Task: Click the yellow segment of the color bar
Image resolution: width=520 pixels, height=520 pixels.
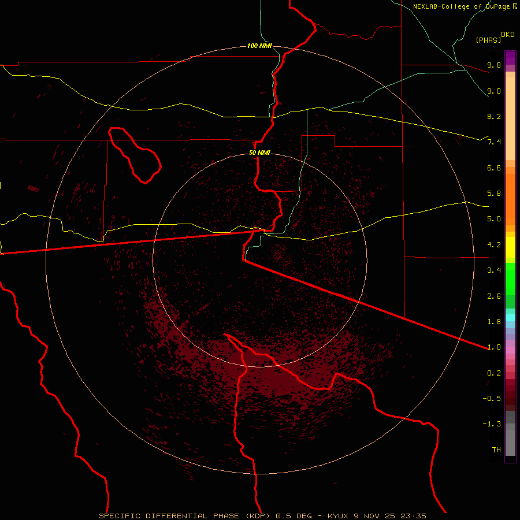Action: 510,247
